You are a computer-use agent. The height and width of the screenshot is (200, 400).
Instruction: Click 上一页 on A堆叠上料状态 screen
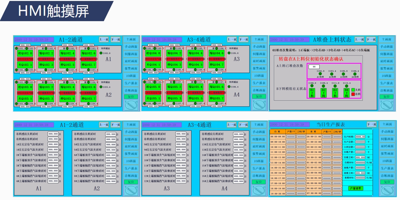[360, 39]
